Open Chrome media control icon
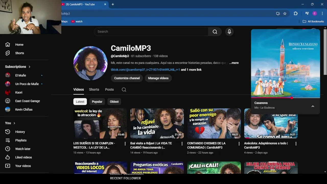 (x=307, y=14)
